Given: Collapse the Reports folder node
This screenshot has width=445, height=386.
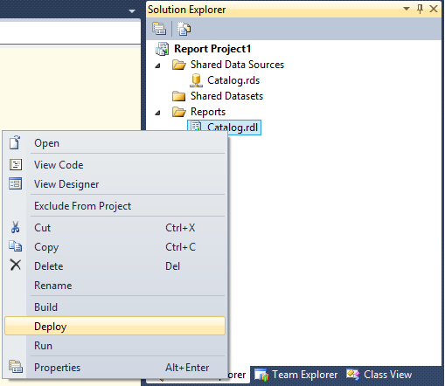Looking at the screenshot, I should 157,113.
